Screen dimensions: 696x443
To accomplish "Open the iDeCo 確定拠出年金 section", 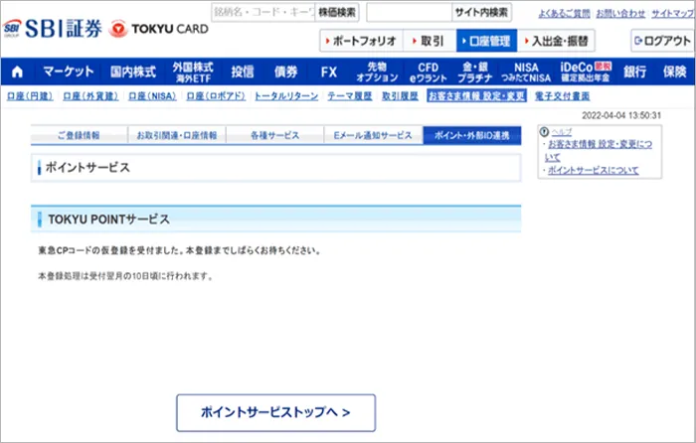I will coord(586,72).
